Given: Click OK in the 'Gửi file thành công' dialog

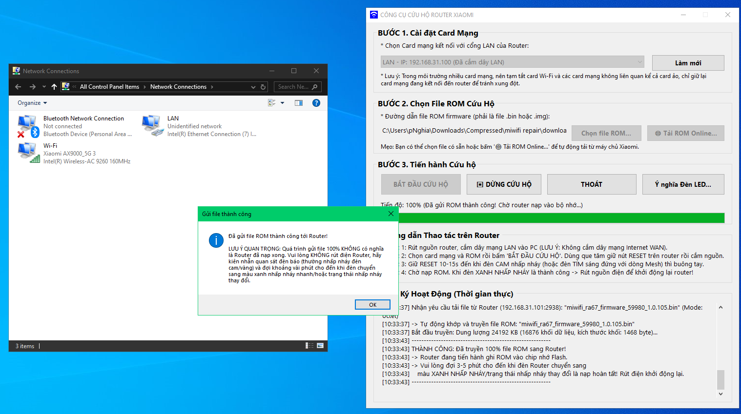Looking at the screenshot, I should click(372, 305).
